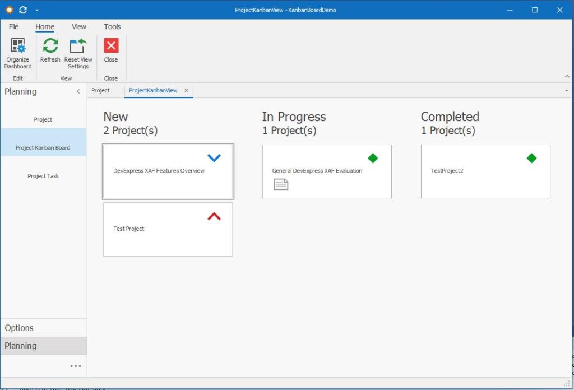
Task: Open the quick access toolbar dropdown arrow
Action: point(37,10)
